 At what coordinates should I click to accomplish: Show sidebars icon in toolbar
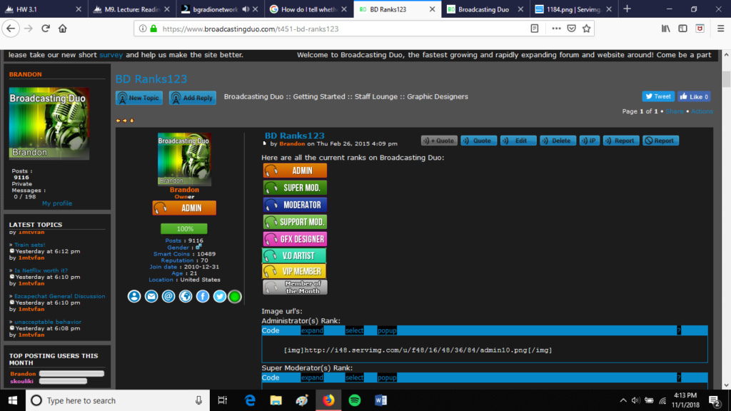pos(682,29)
